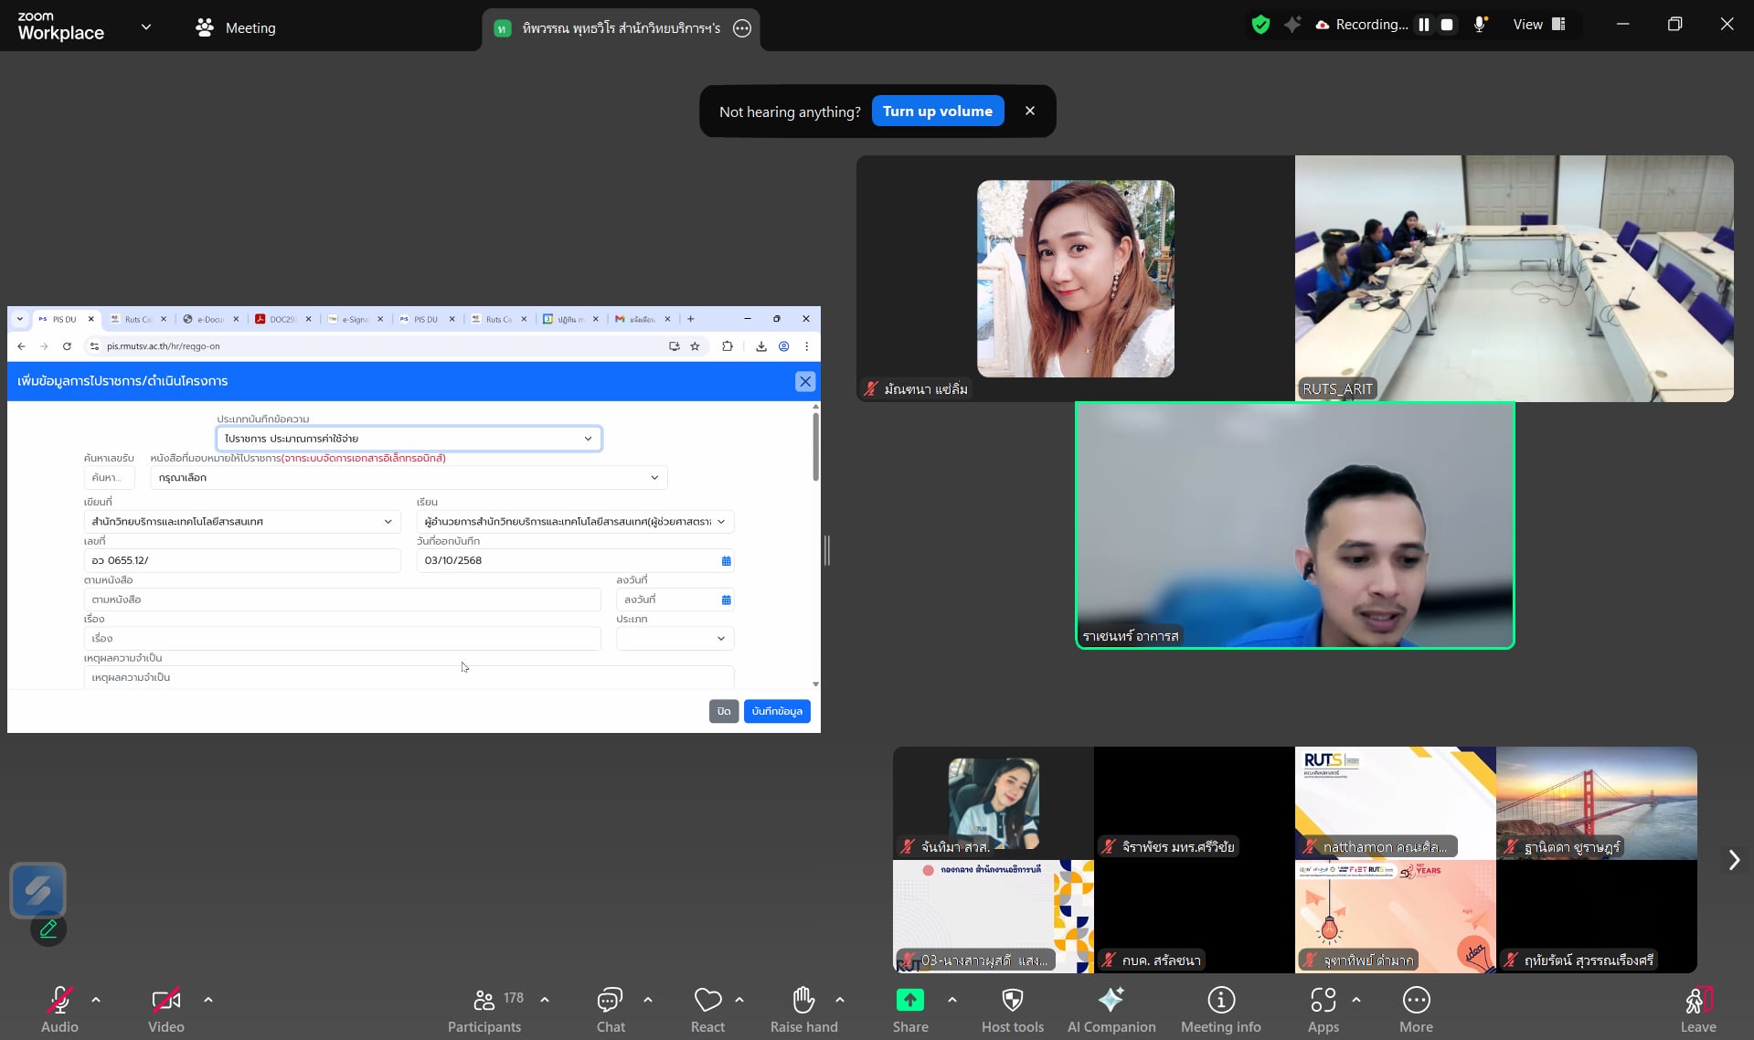The image size is (1754, 1040).
Task: Open the Meeting tab
Action: coord(236,27)
